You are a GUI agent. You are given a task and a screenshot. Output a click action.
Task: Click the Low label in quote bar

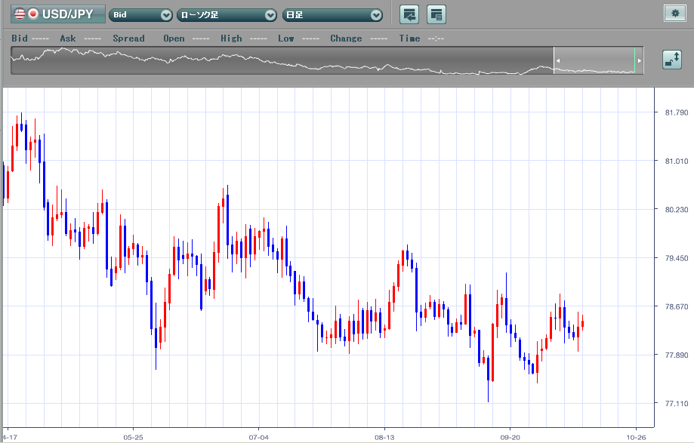click(286, 38)
